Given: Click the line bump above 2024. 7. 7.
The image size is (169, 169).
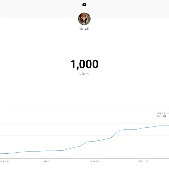Looking at the screenshot, I should tap(88, 142).
